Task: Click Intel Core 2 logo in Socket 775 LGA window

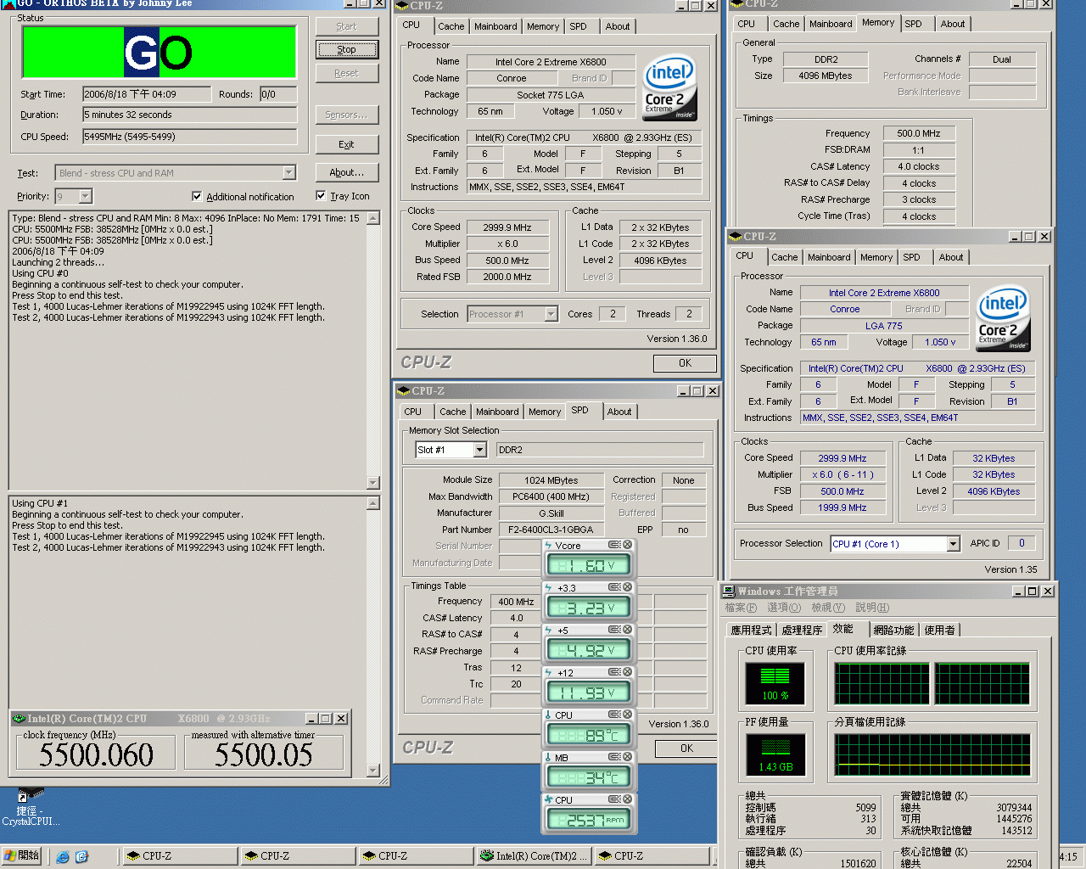Action: tap(669, 87)
